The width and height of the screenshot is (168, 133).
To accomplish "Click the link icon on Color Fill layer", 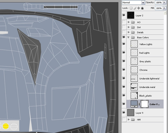I will click(x=139, y=104).
